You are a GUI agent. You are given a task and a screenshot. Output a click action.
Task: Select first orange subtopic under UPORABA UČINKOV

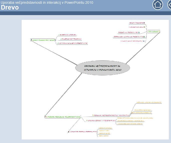135,118
